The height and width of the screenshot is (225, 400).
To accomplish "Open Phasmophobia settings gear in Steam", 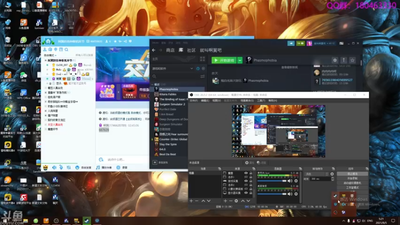I will pos(334,60).
